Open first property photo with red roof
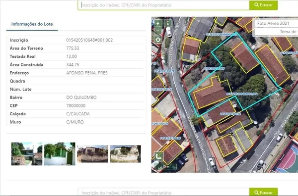This screenshot has width=298, height=196. 27,154
